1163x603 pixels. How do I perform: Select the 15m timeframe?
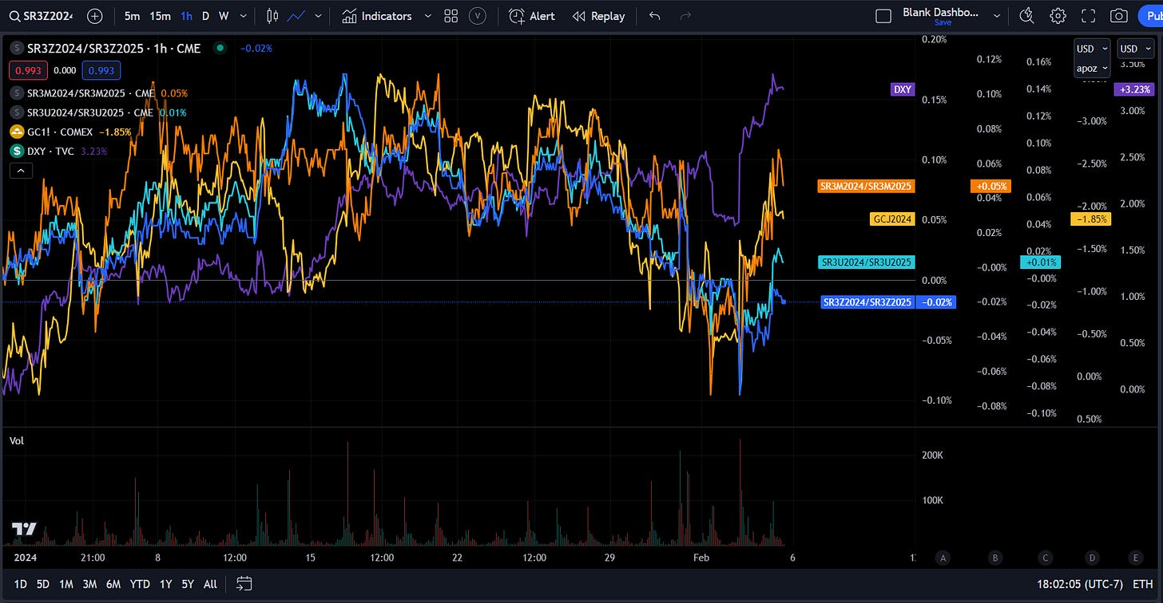click(160, 16)
